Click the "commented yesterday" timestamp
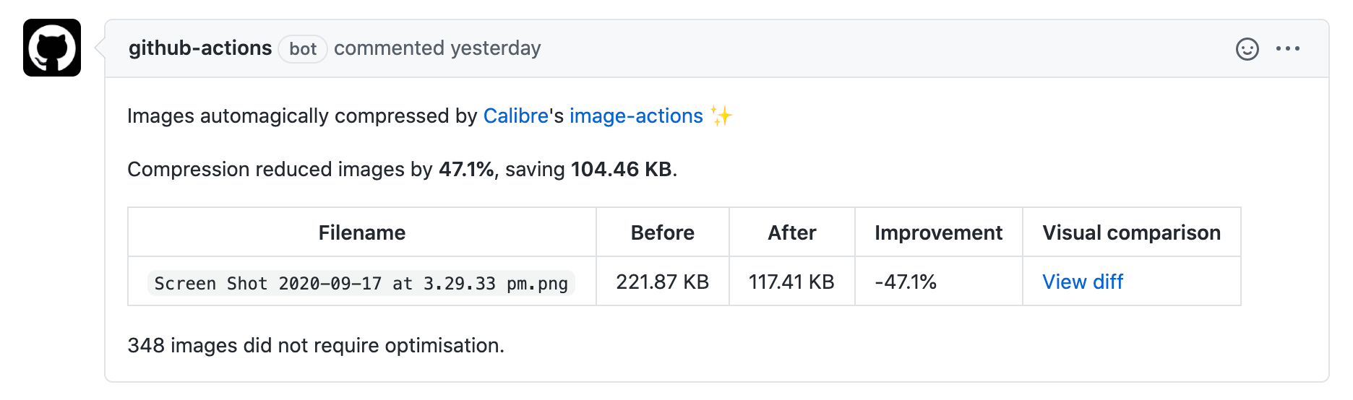This screenshot has width=1353, height=400. coord(437,48)
